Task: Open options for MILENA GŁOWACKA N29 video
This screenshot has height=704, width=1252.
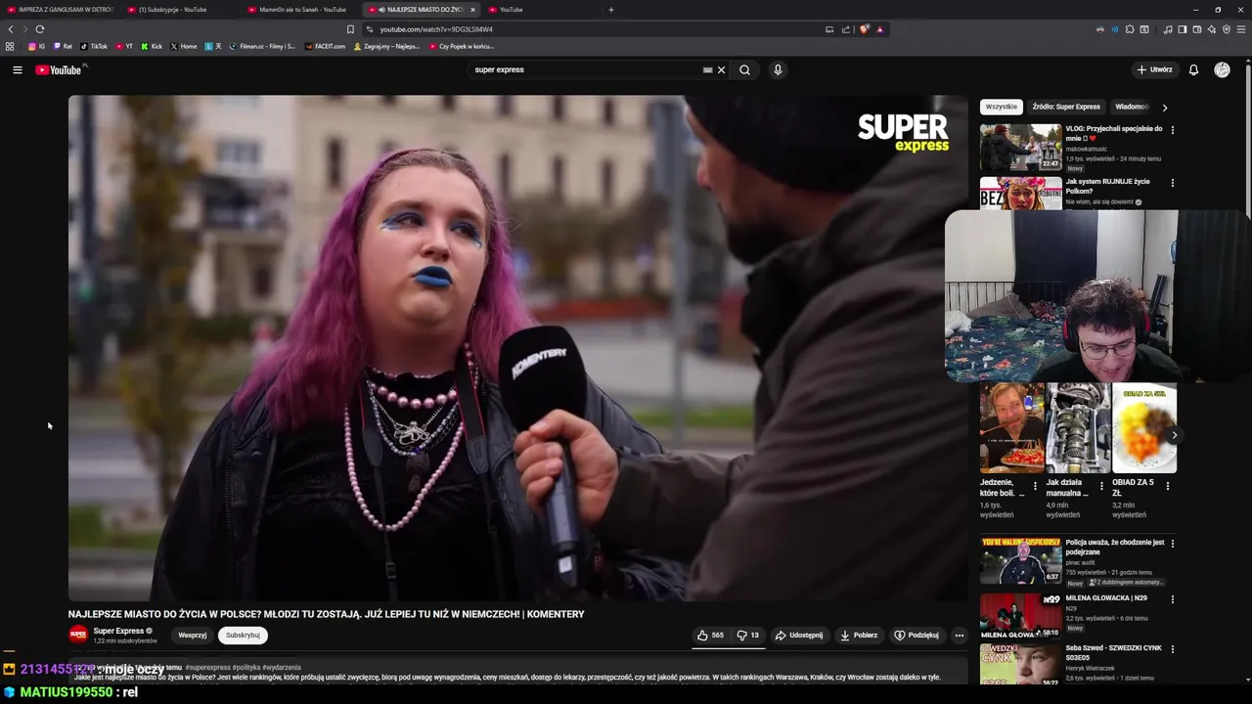Action: click(1172, 598)
